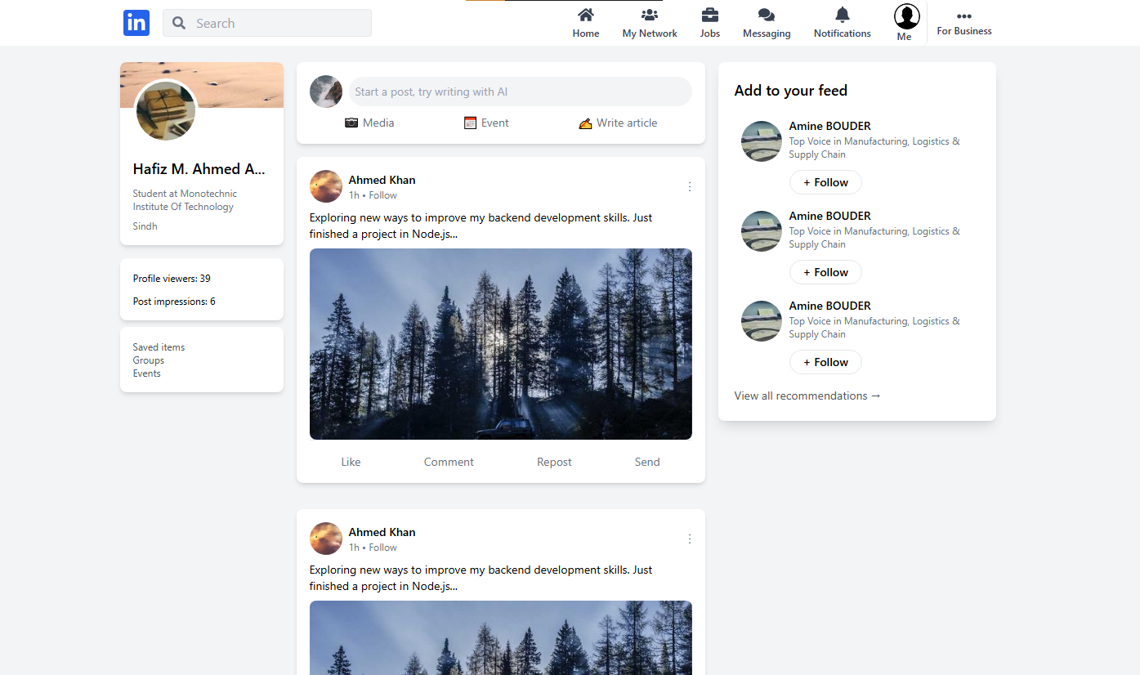Follow third Amine BOUDER recommendation

click(825, 362)
